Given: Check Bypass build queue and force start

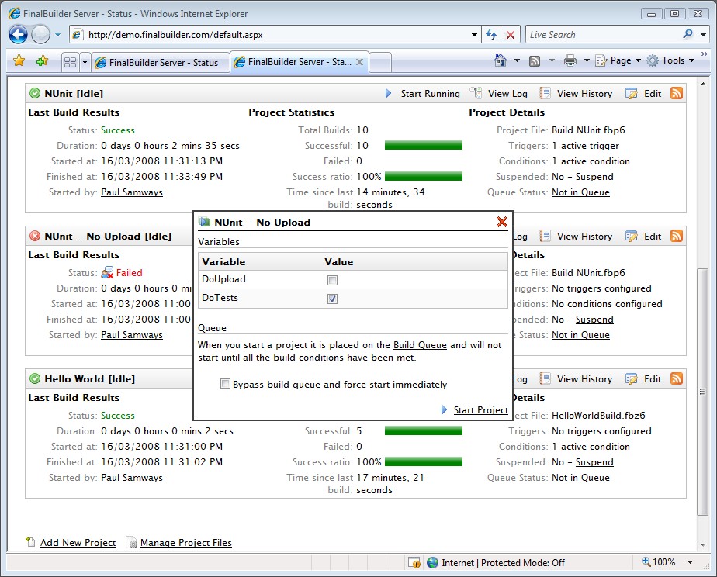Looking at the screenshot, I should pos(225,384).
